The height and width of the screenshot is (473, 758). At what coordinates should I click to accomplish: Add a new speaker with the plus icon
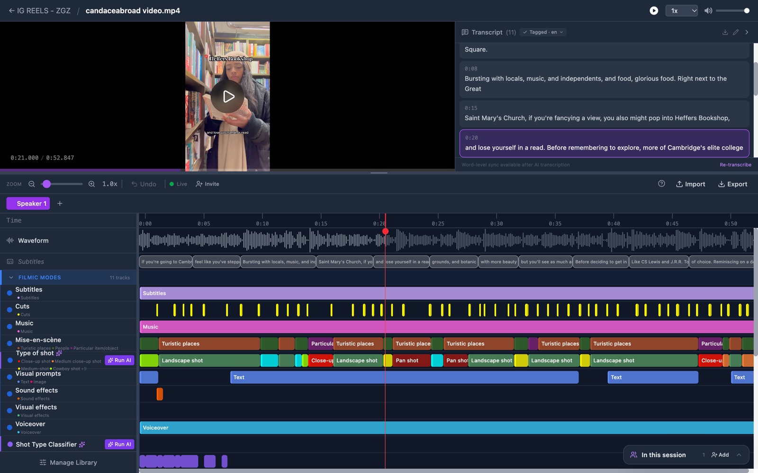(60, 203)
